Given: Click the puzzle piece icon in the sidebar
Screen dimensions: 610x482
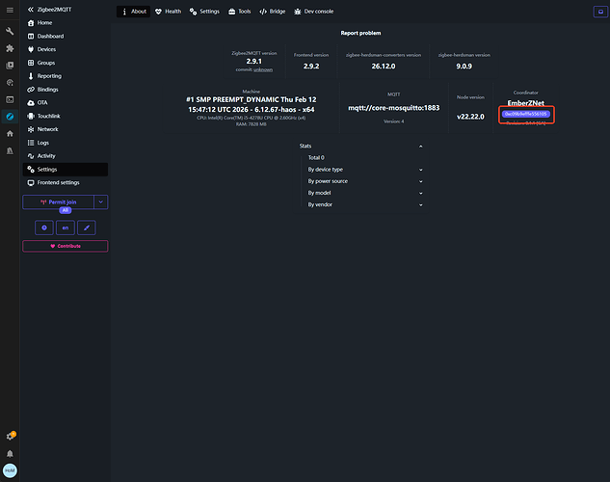Looking at the screenshot, I should (10, 48).
